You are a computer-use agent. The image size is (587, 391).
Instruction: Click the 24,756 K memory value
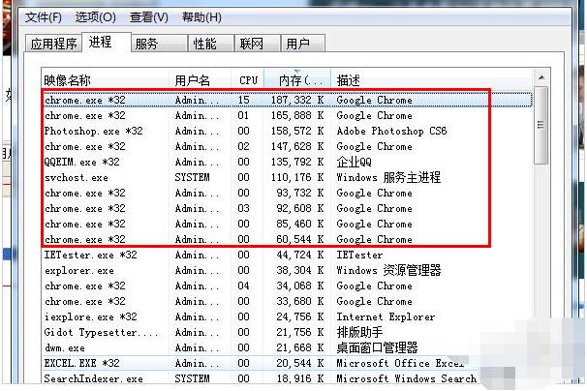[x=300, y=316]
